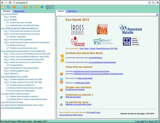This screenshot has height=123, width=160.
Task: Open 'Différents sites parlent d'Eco-Santé' link
Action: [78, 104]
